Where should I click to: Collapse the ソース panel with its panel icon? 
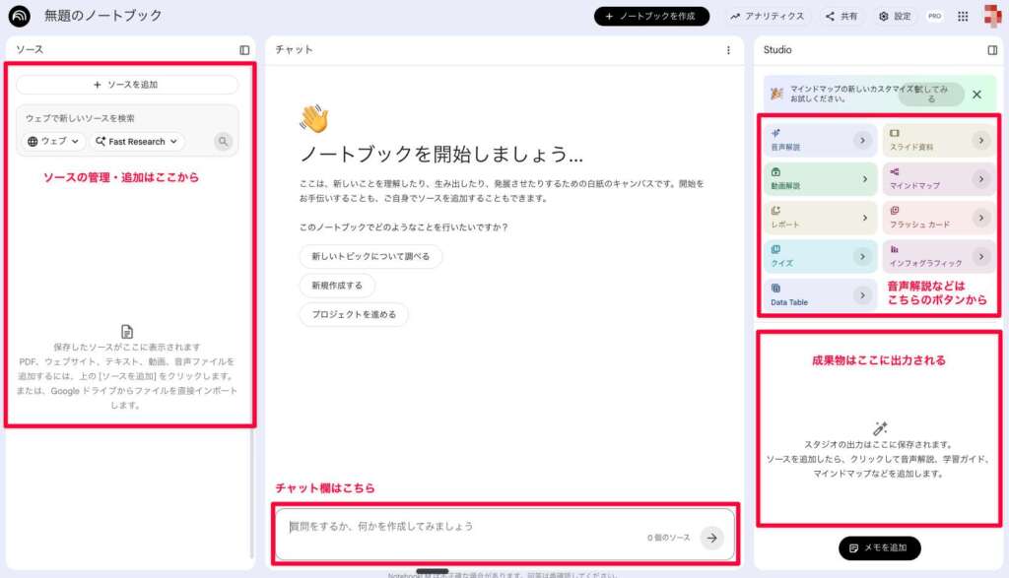coord(244,50)
